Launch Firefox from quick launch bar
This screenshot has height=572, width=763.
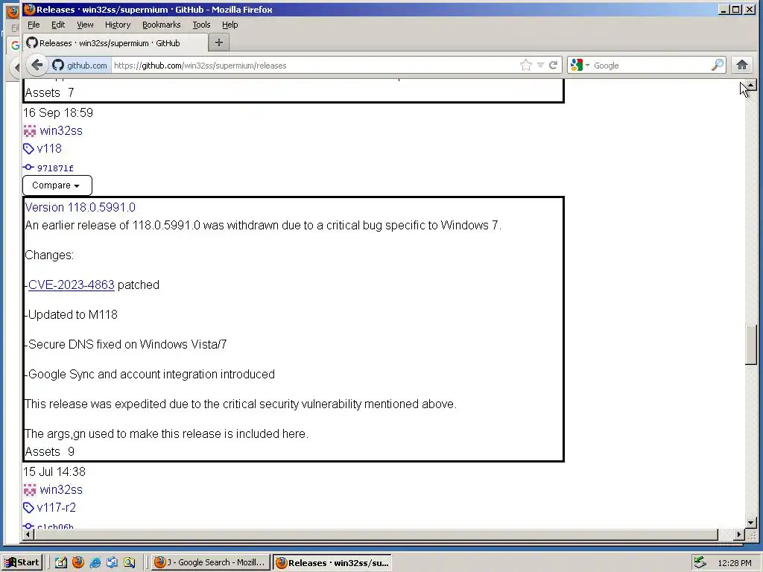77,562
